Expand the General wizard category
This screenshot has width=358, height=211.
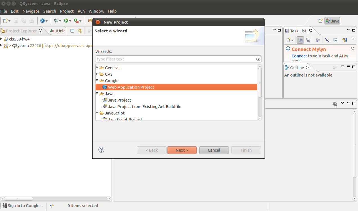tap(97, 68)
